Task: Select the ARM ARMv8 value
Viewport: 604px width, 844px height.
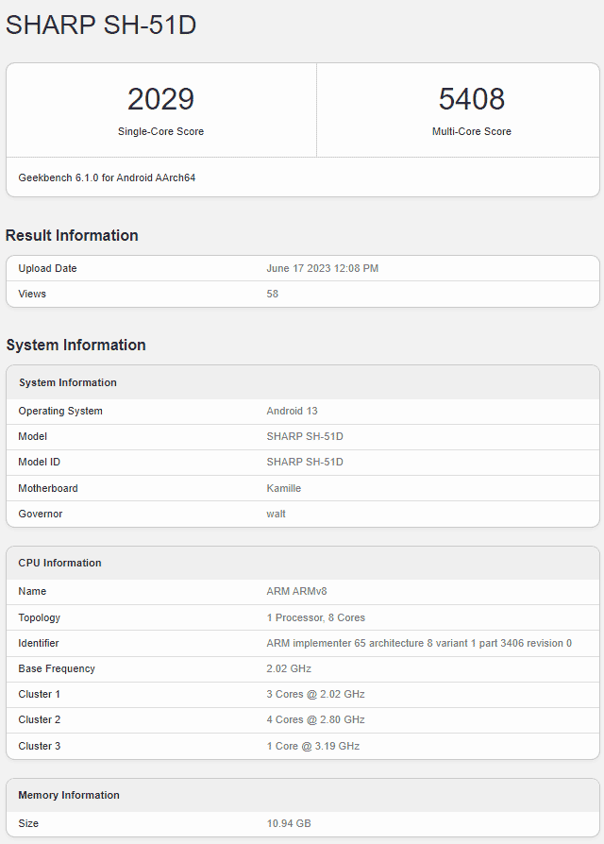Action: [297, 591]
